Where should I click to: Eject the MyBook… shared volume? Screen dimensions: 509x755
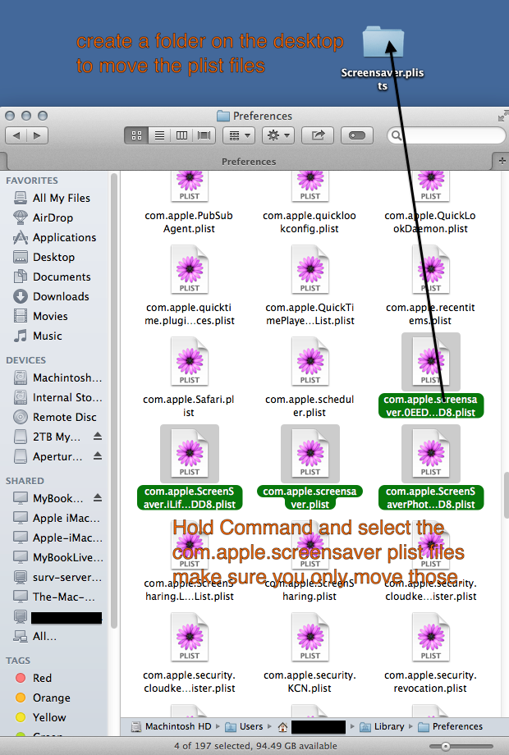pyautogui.click(x=98, y=497)
